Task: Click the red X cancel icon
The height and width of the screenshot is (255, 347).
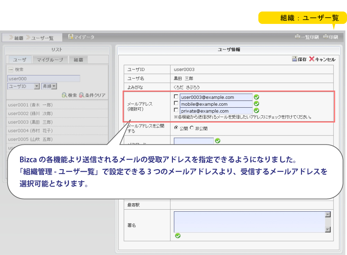Action: (312, 59)
